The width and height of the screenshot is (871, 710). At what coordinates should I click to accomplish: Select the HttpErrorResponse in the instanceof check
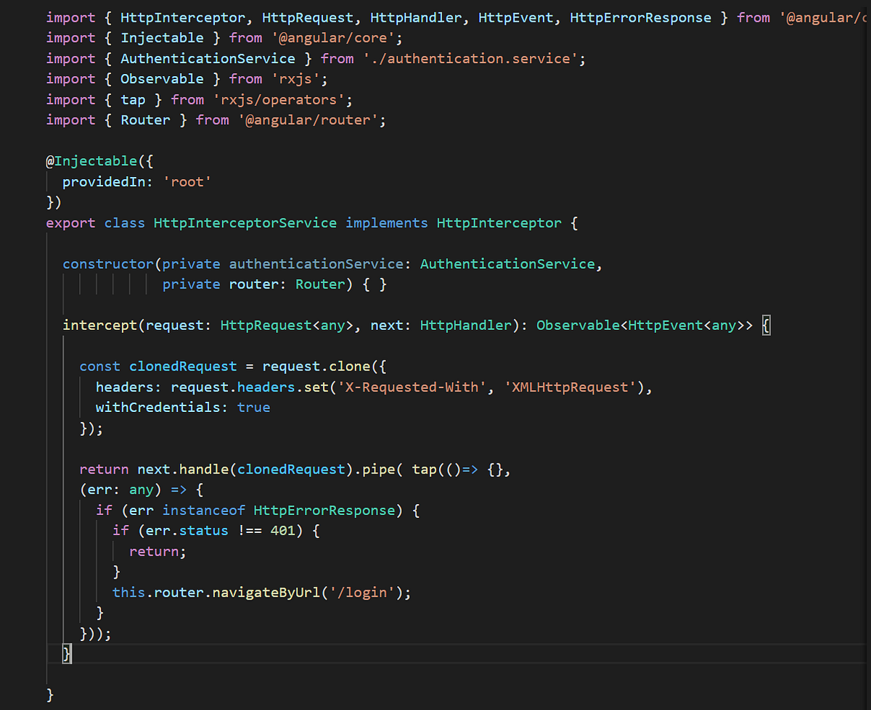tap(324, 510)
